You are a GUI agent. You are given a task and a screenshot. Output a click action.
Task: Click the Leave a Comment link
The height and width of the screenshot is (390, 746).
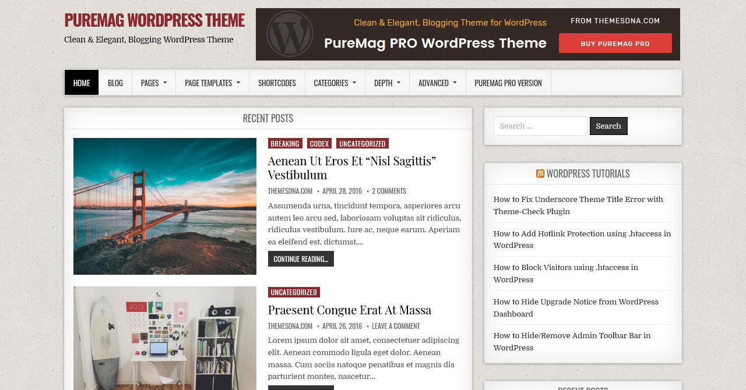396,326
